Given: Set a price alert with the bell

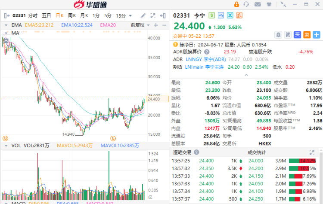Looking at the screenshot, I should [x=278, y=35].
